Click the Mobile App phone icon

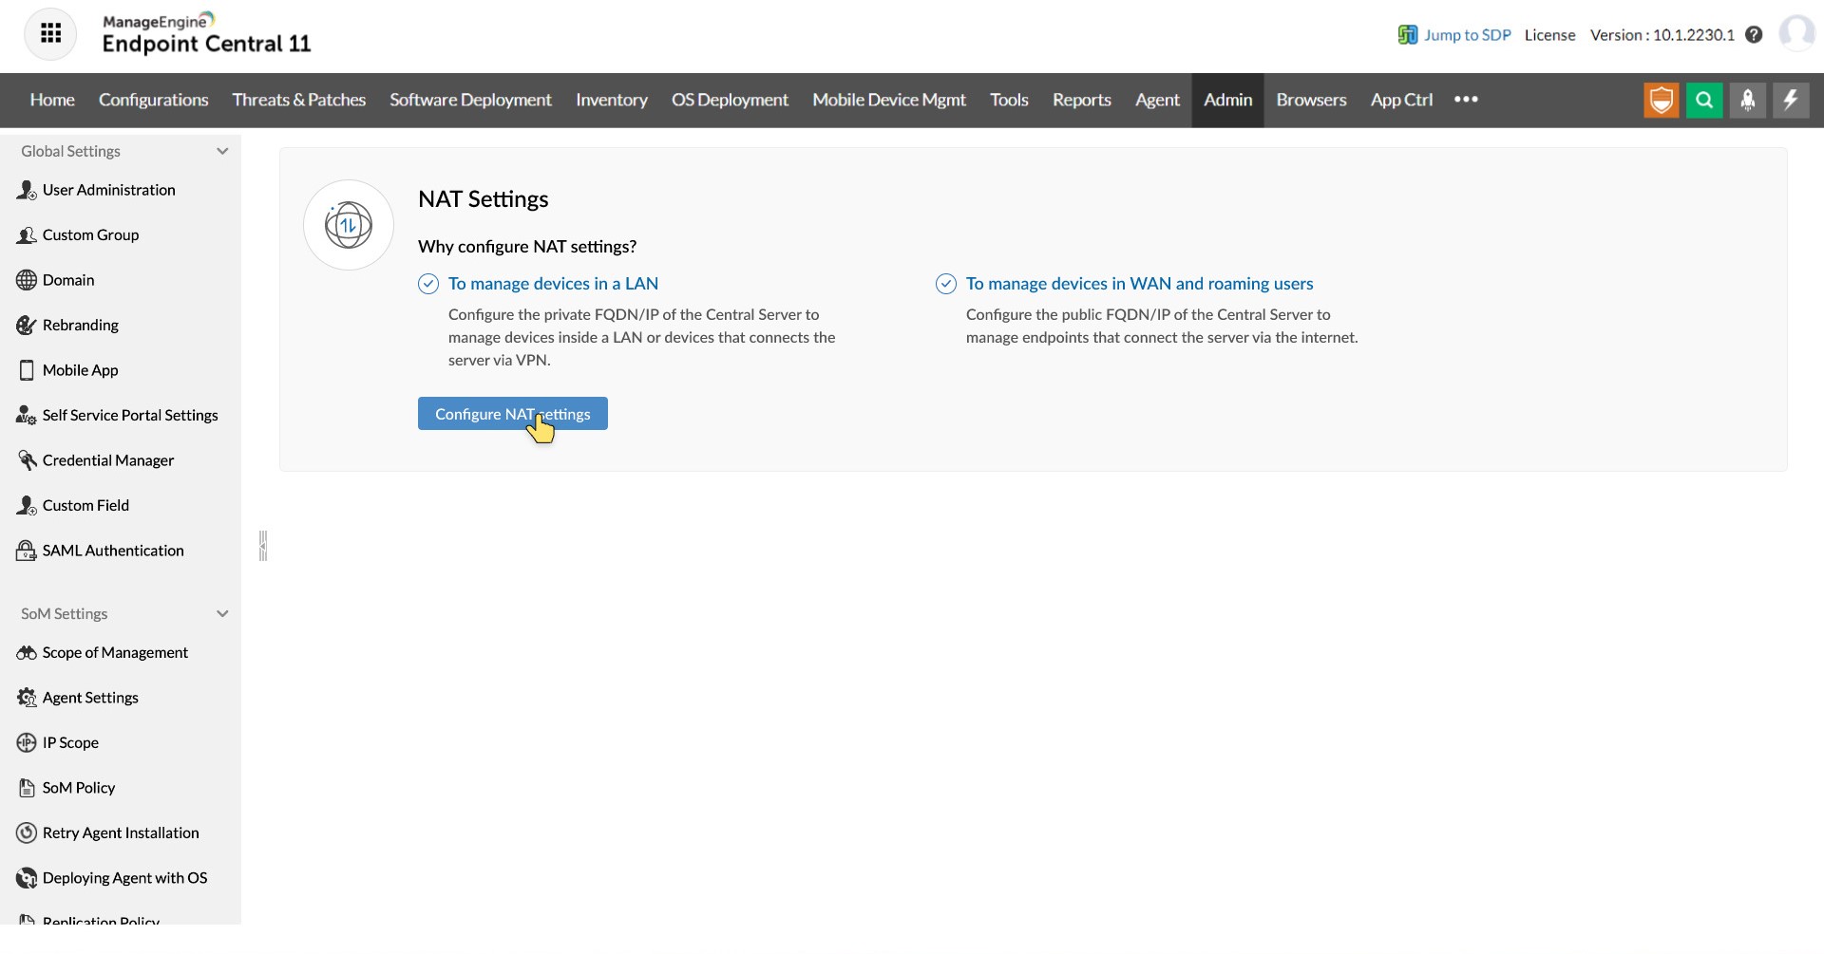click(27, 370)
